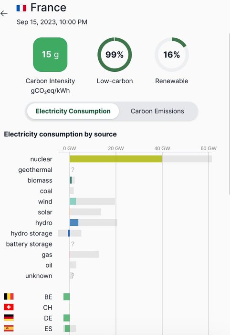Click the gas row capacity bar
The height and width of the screenshot is (335, 230).
point(84,254)
